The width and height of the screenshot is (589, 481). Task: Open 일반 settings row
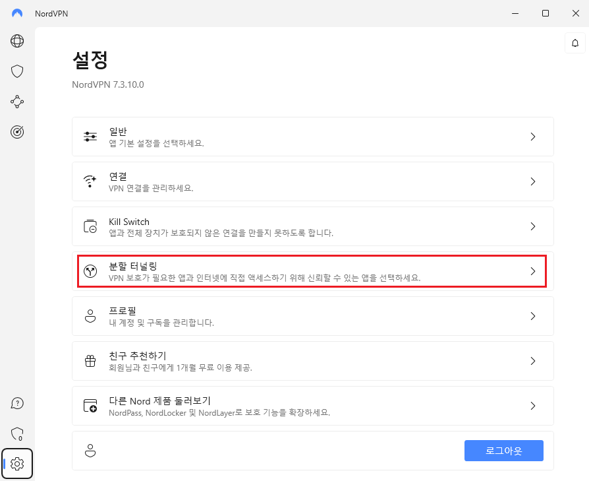point(312,137)
